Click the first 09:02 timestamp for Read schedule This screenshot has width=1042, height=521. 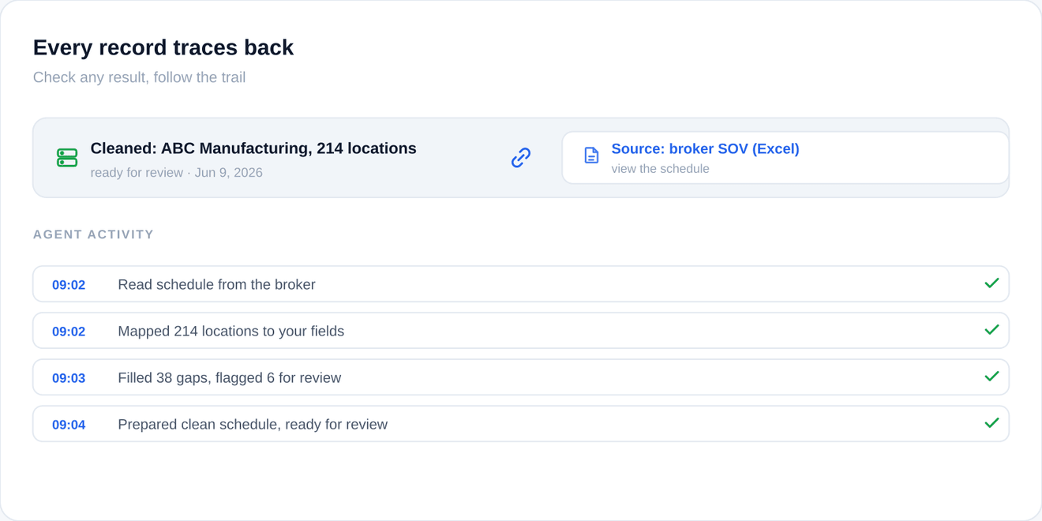pos(69,285)
